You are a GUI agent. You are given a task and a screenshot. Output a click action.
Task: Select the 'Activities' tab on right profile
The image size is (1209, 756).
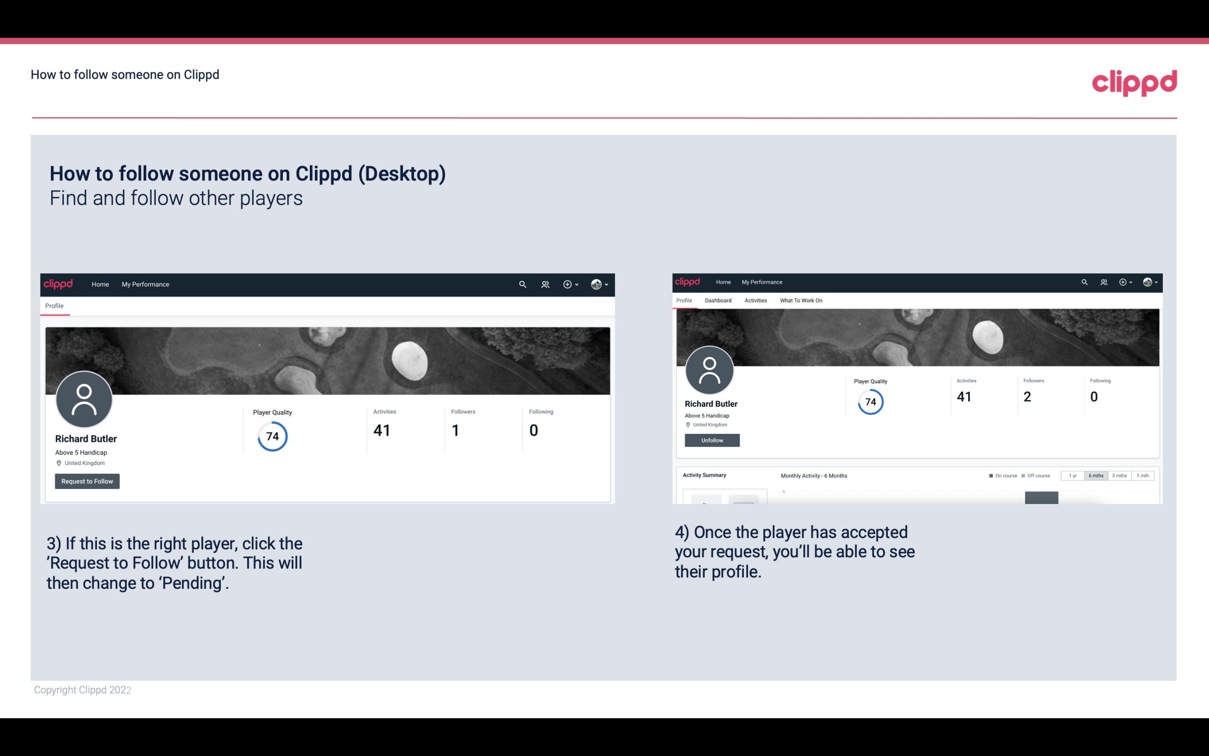tap(754, 301)
